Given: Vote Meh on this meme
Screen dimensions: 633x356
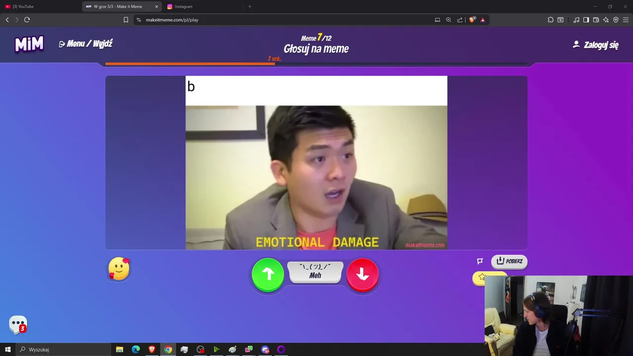Looking at the screenshot, I should (x=316, y=272).
